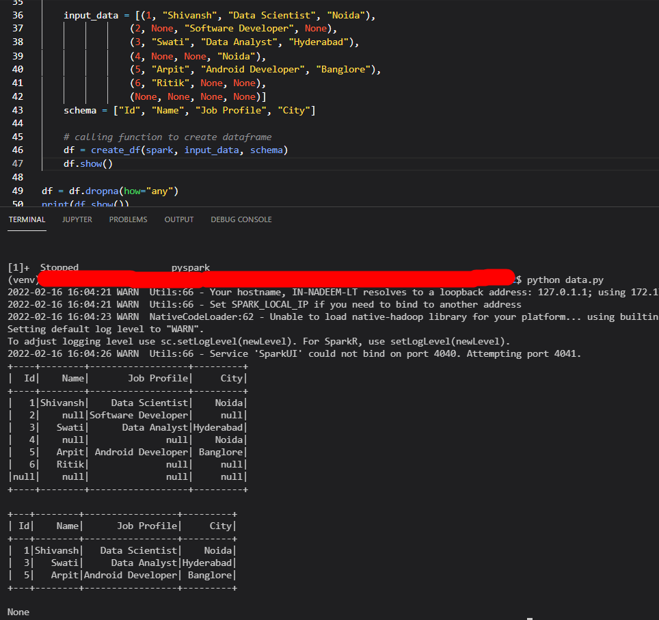This screenshot has width=659, height=620.
Task: Click the input_data variable on line 36
Action: pyautogui.click(x=91, y=16)
